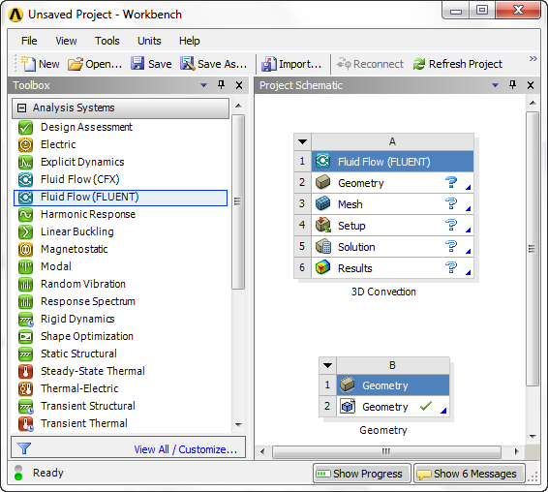This screenshot has width=548, height=492.
Task: Click the Import... toolbar button
Action: (291, 64)
